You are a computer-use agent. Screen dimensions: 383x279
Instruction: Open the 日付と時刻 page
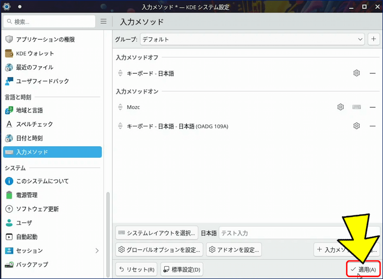52,138
